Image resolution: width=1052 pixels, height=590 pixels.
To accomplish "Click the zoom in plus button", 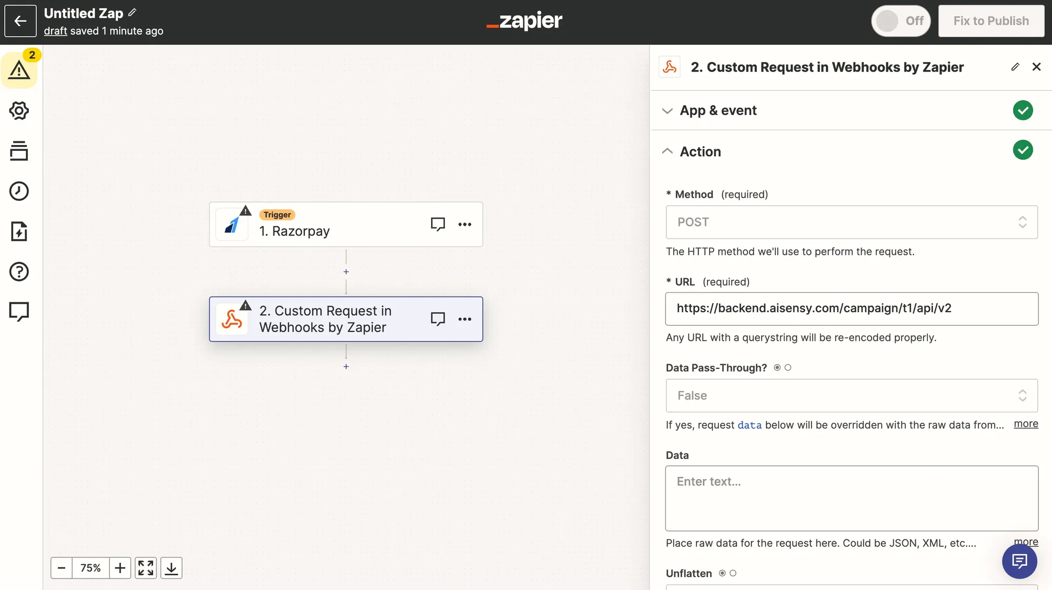I will coord(120,568).
